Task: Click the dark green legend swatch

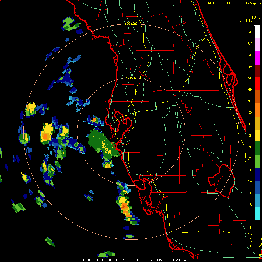Action: tap(257, 148)
